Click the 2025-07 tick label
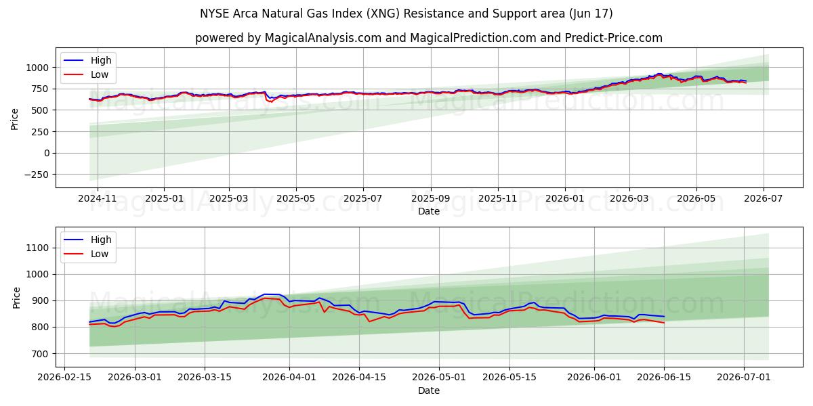The height and width of the screenshot is (406, 813). pyautogui.click(x=362, y=198)
